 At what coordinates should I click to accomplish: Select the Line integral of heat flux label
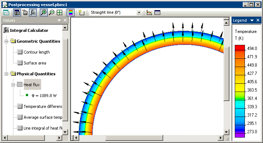click(x=43, y=128)
